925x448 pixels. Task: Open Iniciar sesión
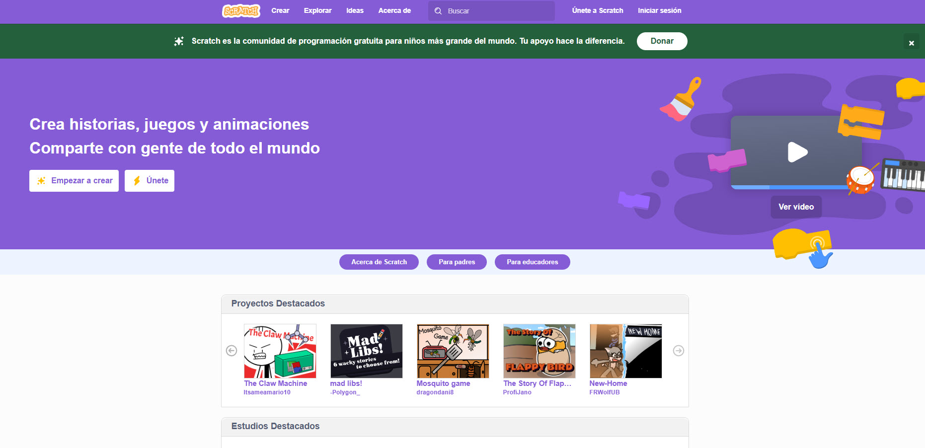pos(660,10)
